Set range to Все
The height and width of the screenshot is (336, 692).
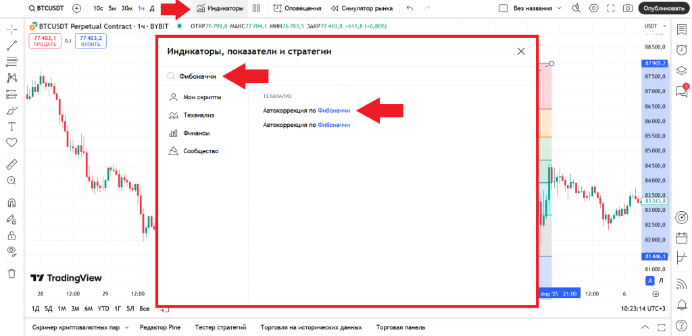(x=145, y=309)
